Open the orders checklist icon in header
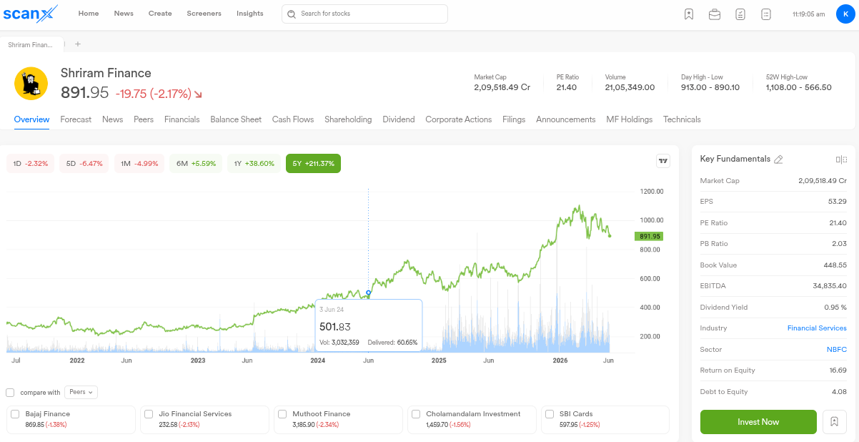 click(740, 14)
